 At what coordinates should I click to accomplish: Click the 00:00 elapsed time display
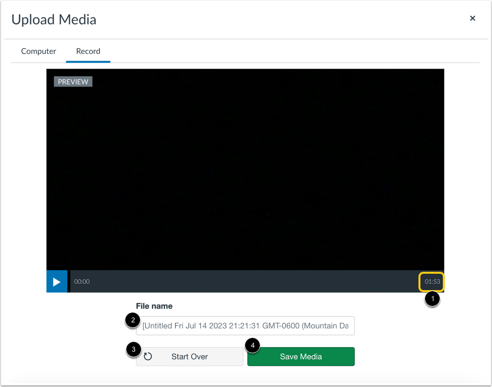(x=82, y=281)
